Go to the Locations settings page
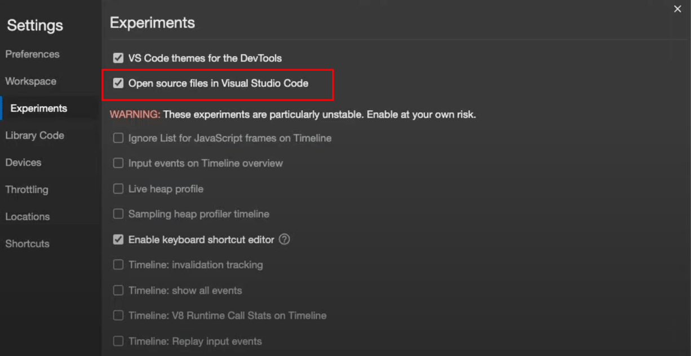This screenshot has height=356, width=691. tap(27, 216)
